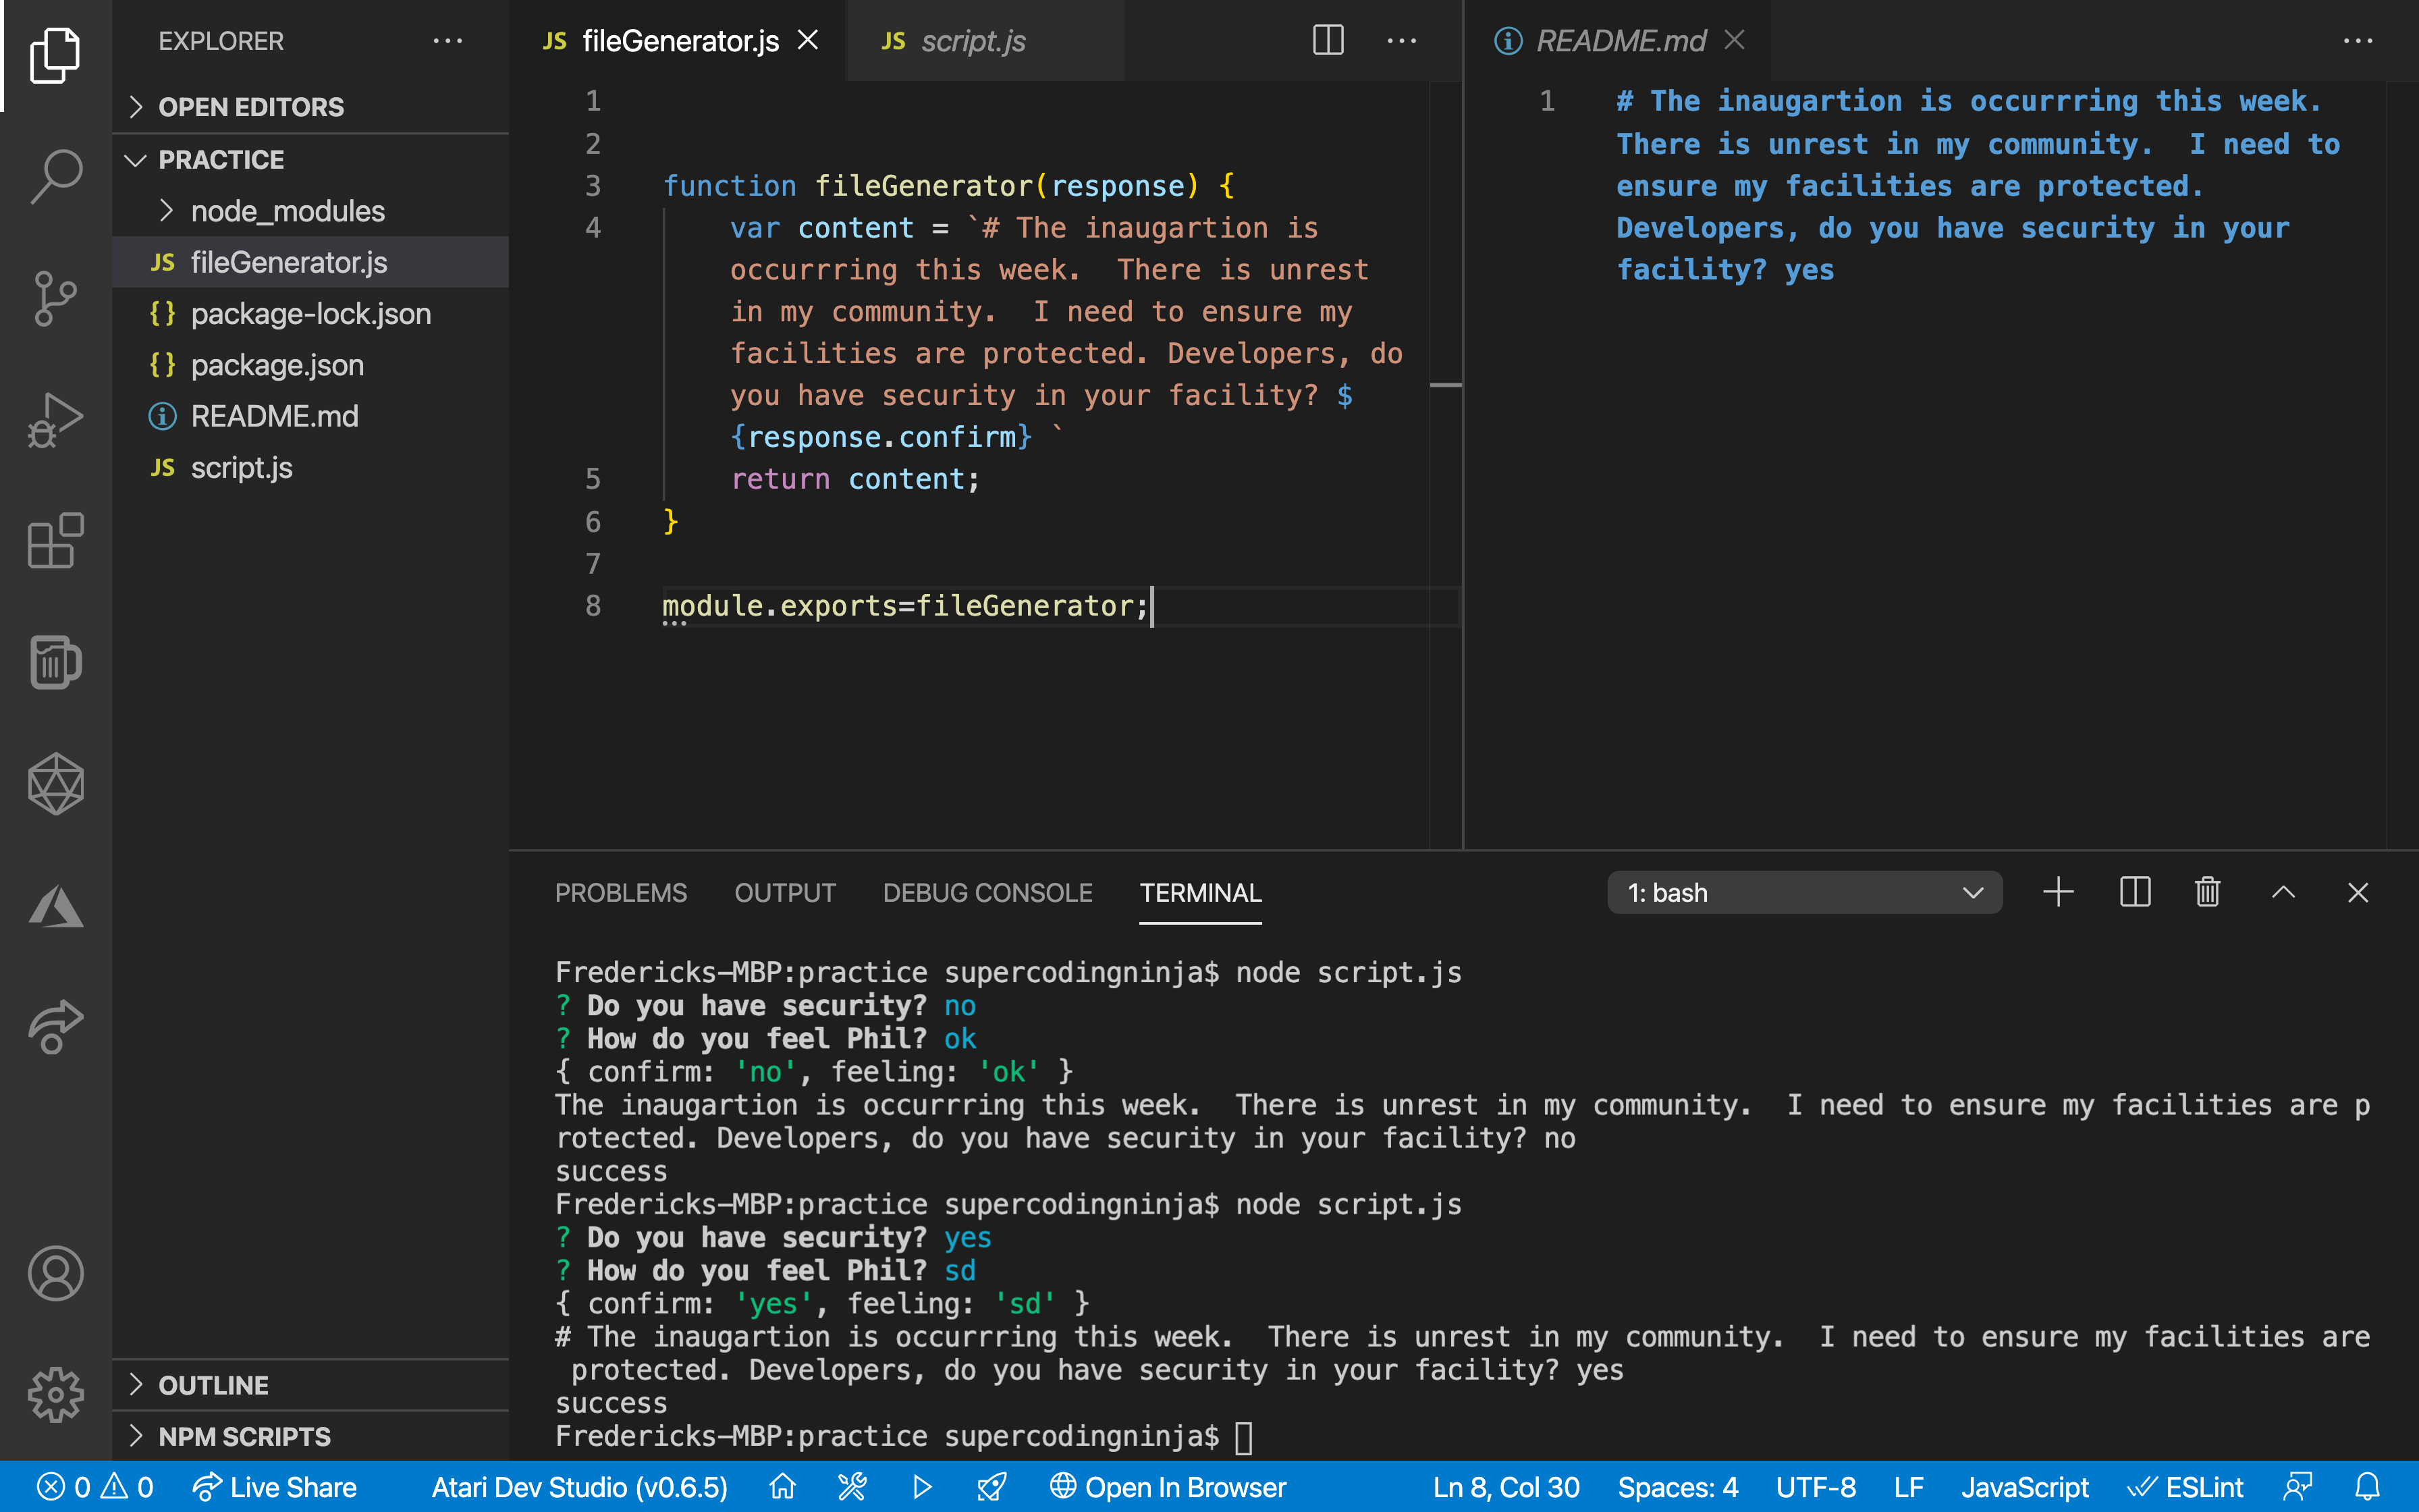
Task: Open script.js in Explorer tree
Action: coord(310,467)
